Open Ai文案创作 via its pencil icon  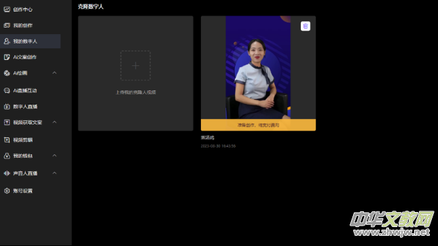pyautogui.click(x=7, y=57)
